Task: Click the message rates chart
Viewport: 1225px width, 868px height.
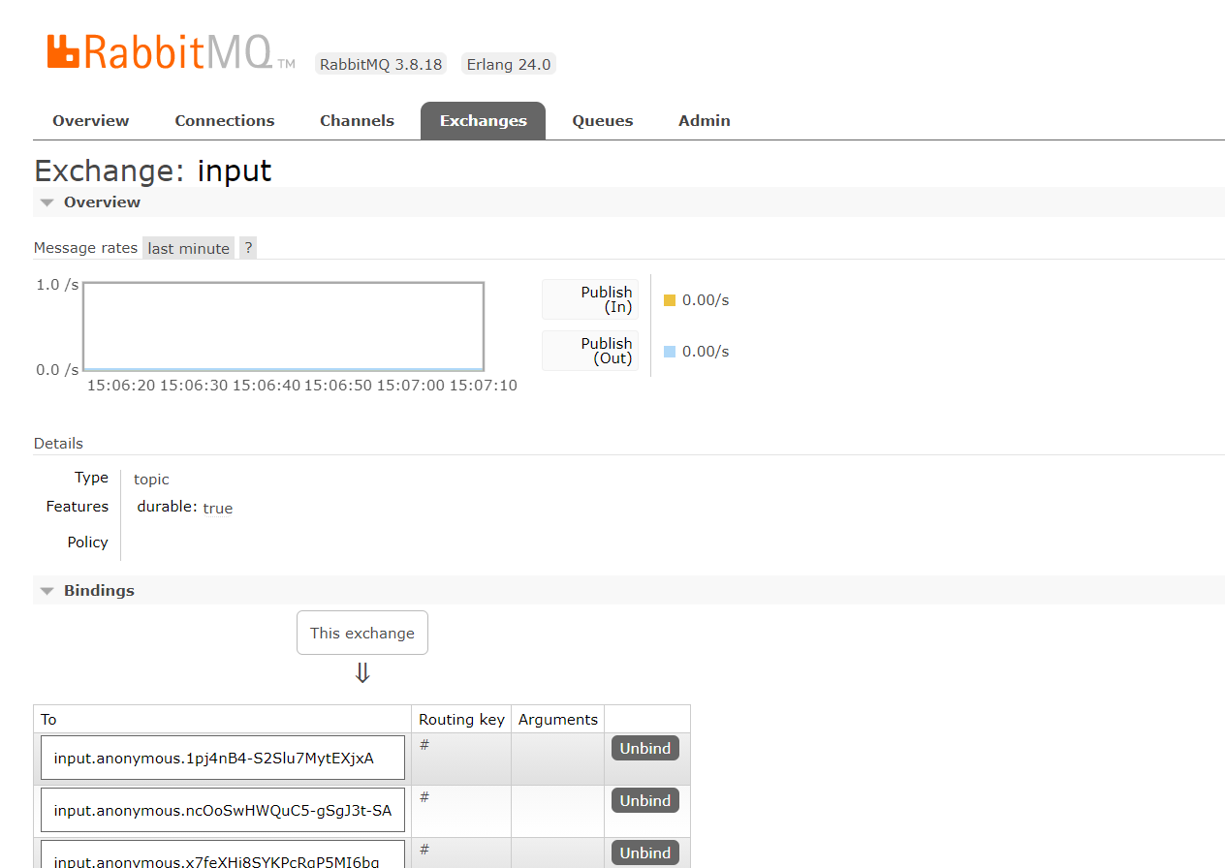Action: (x=283, y=326)
